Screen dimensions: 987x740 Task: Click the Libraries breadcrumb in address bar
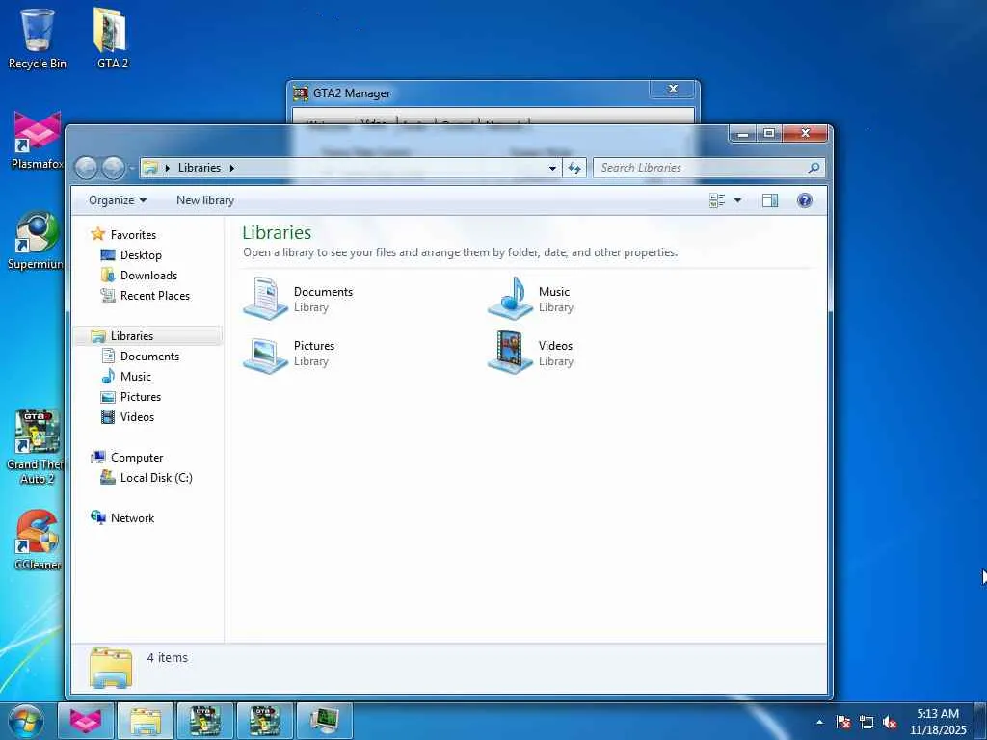[x=200, y=168]
